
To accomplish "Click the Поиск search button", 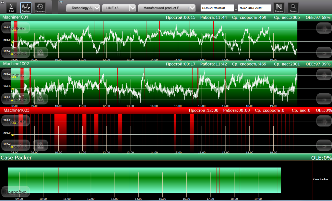I will [293, 7].
